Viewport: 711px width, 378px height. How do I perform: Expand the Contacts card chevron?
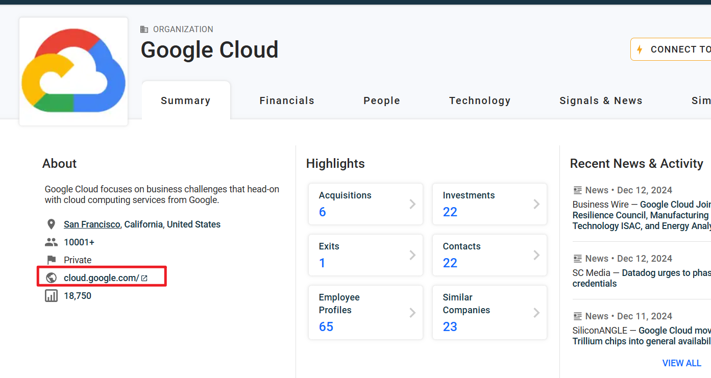536,255
